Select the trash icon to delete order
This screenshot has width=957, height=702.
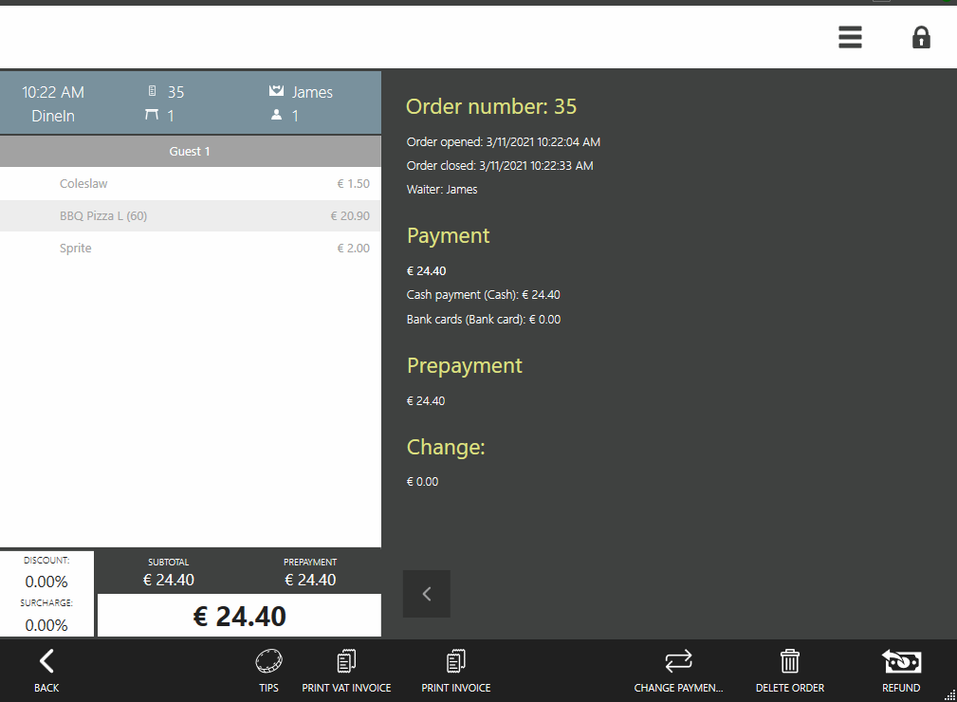789,660
